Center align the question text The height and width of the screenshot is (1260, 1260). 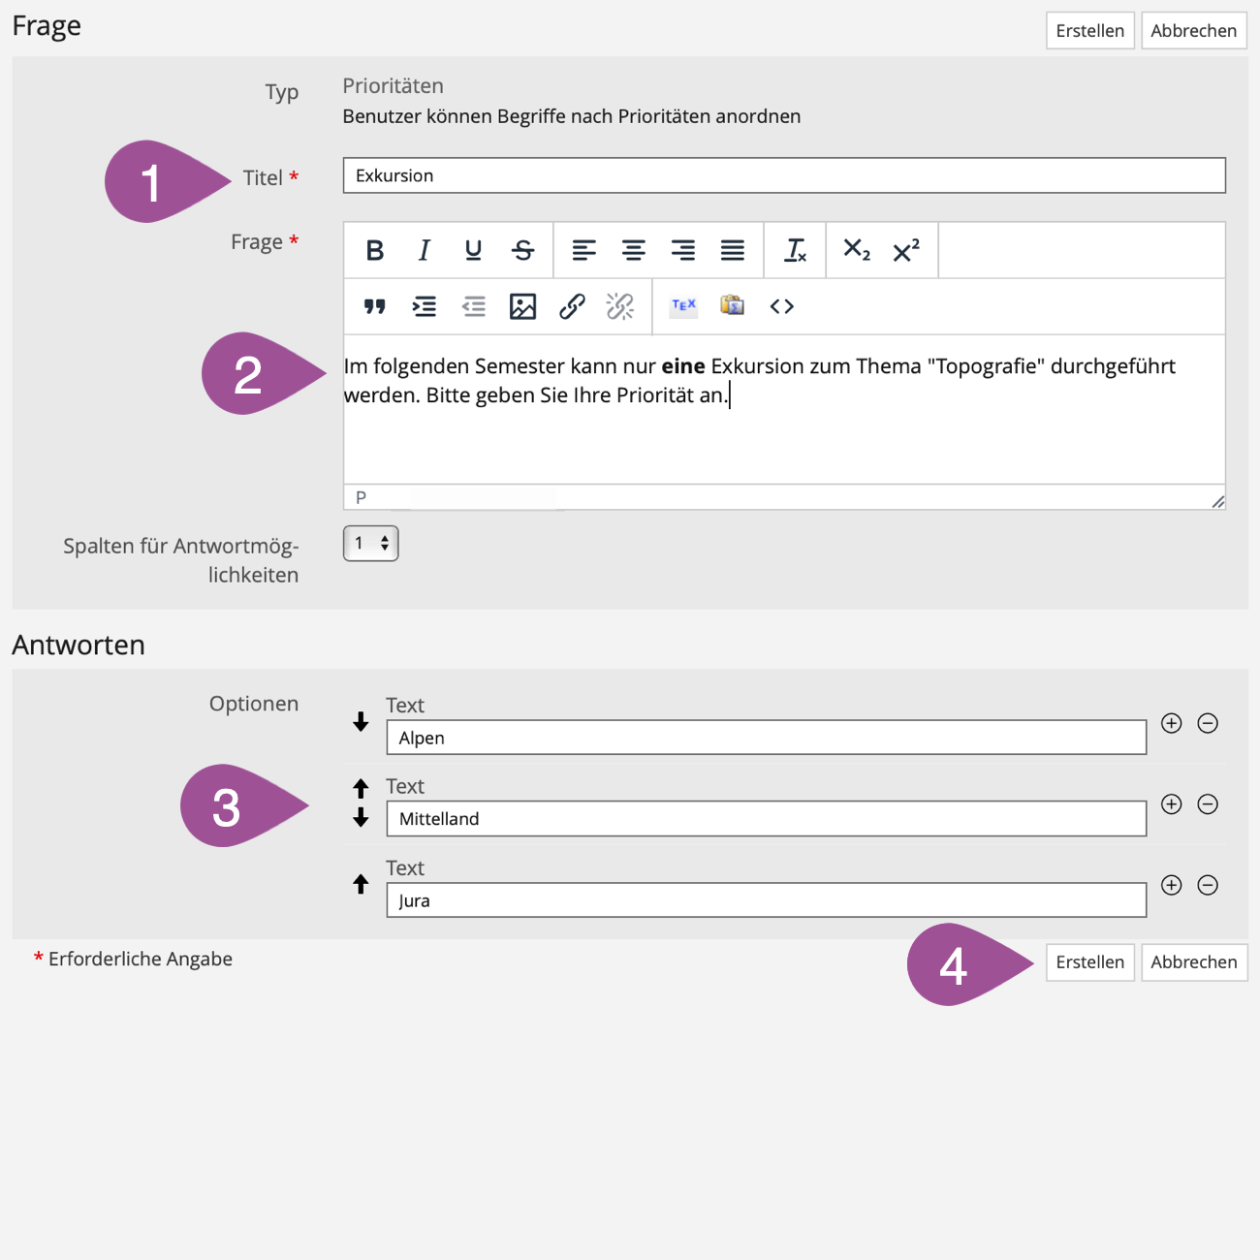coord(634,251)
